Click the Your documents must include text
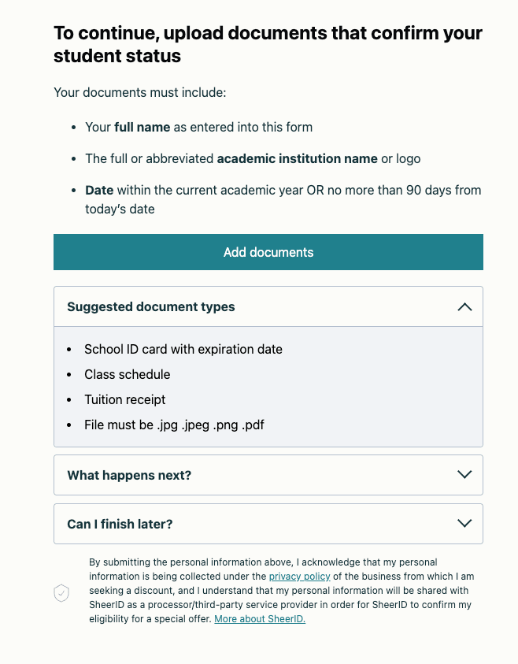Screen dimensions: 518x664 coord(139,93)
